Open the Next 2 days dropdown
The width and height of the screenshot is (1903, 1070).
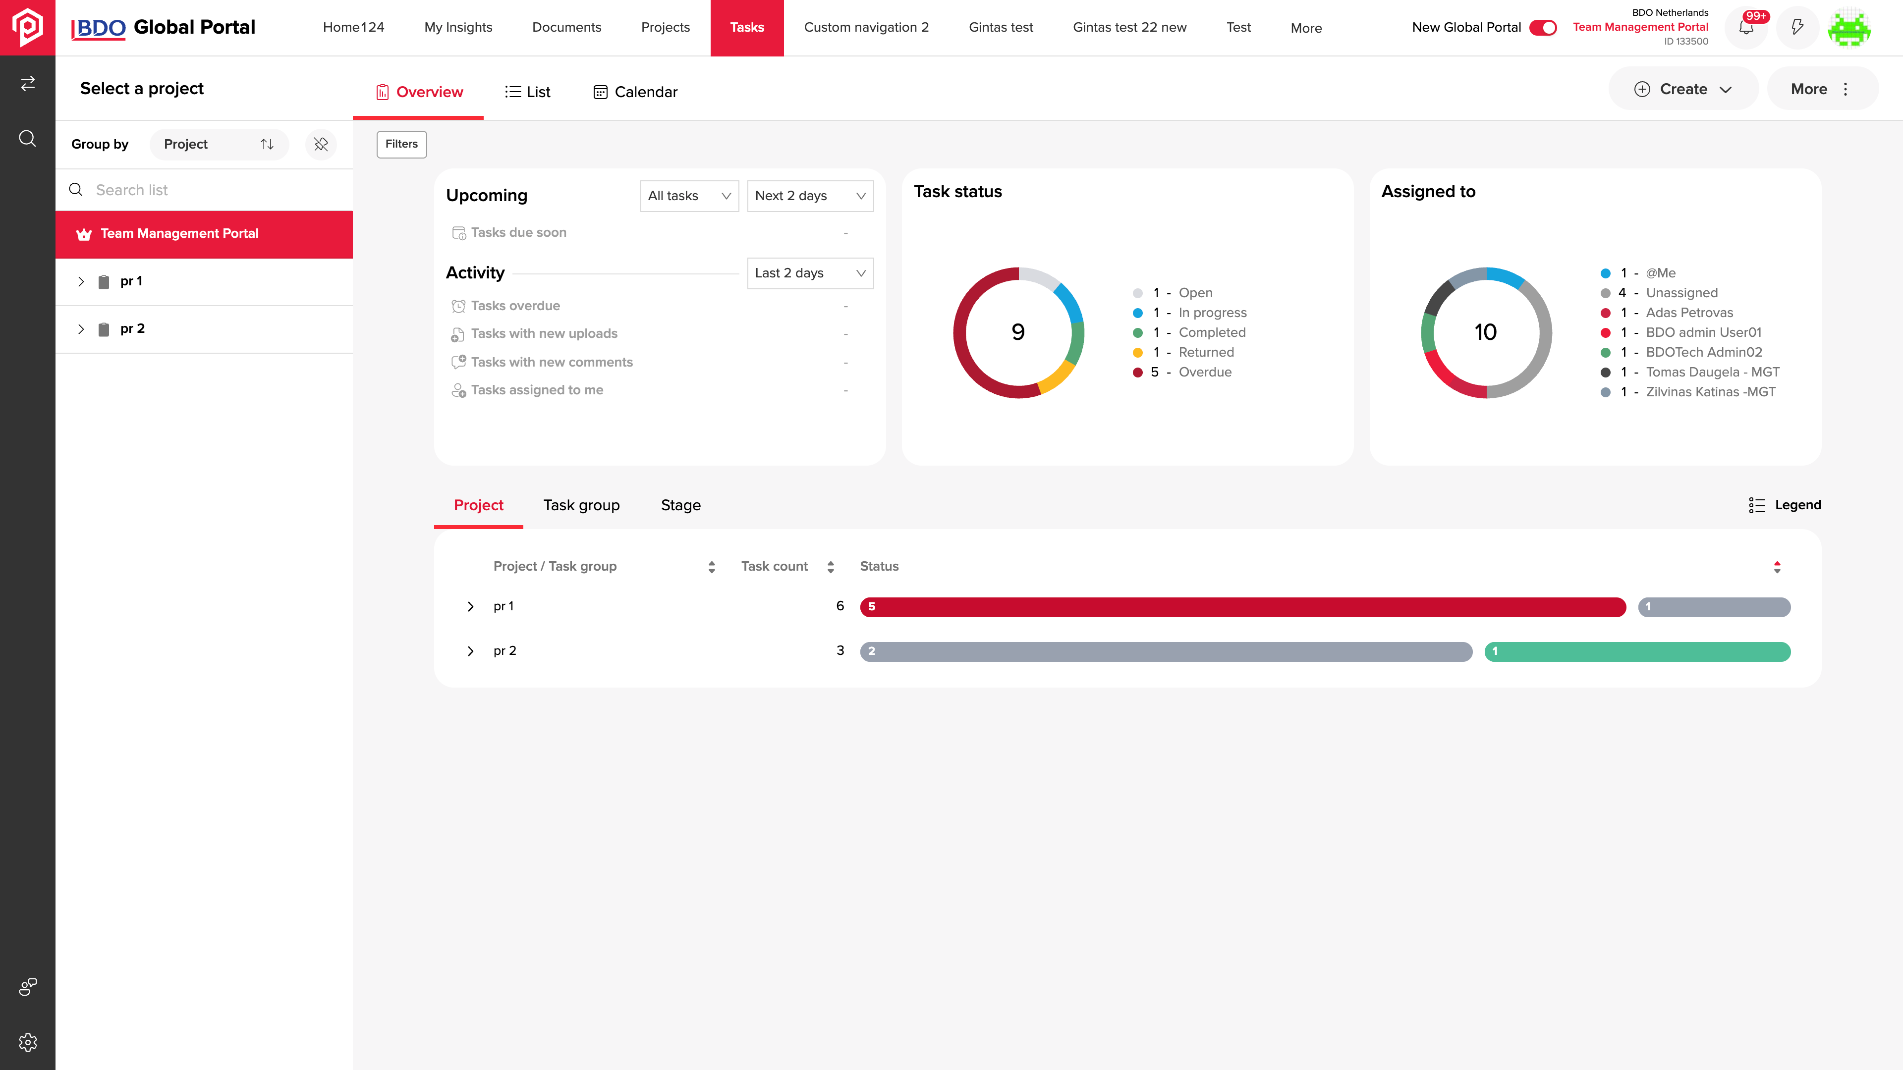(810, 196)
